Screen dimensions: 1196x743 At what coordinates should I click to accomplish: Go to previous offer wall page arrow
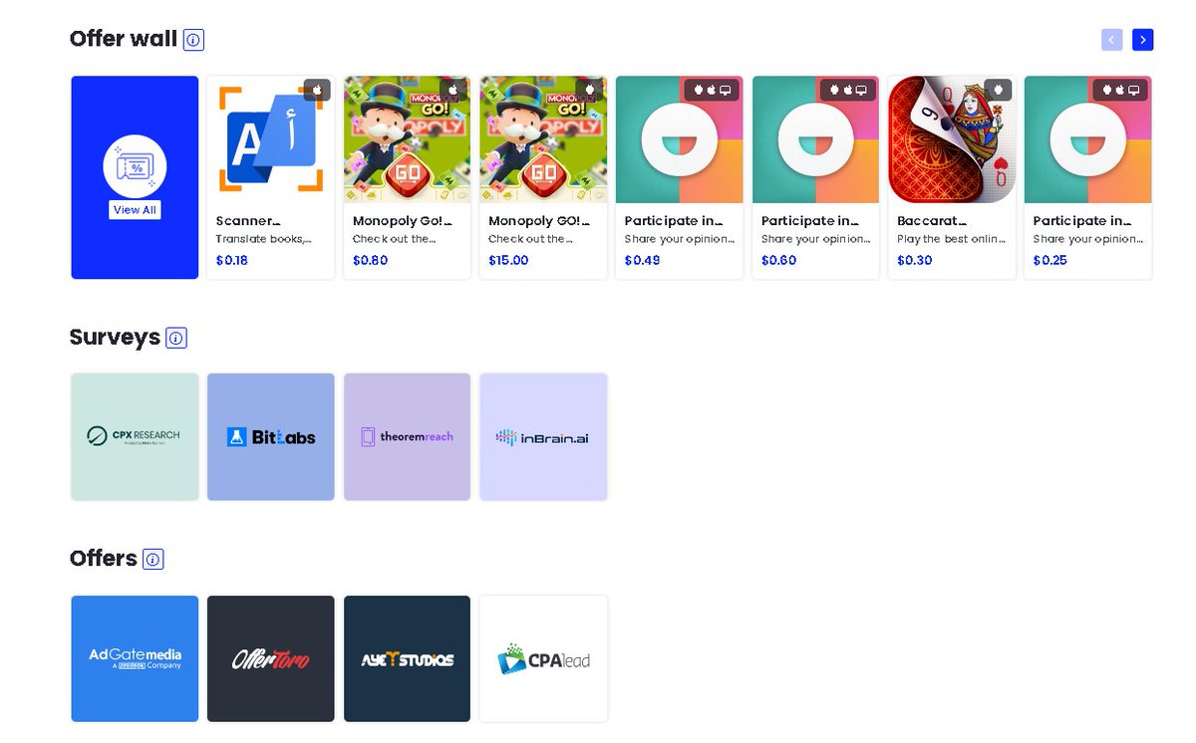(x=1111, y=40)
